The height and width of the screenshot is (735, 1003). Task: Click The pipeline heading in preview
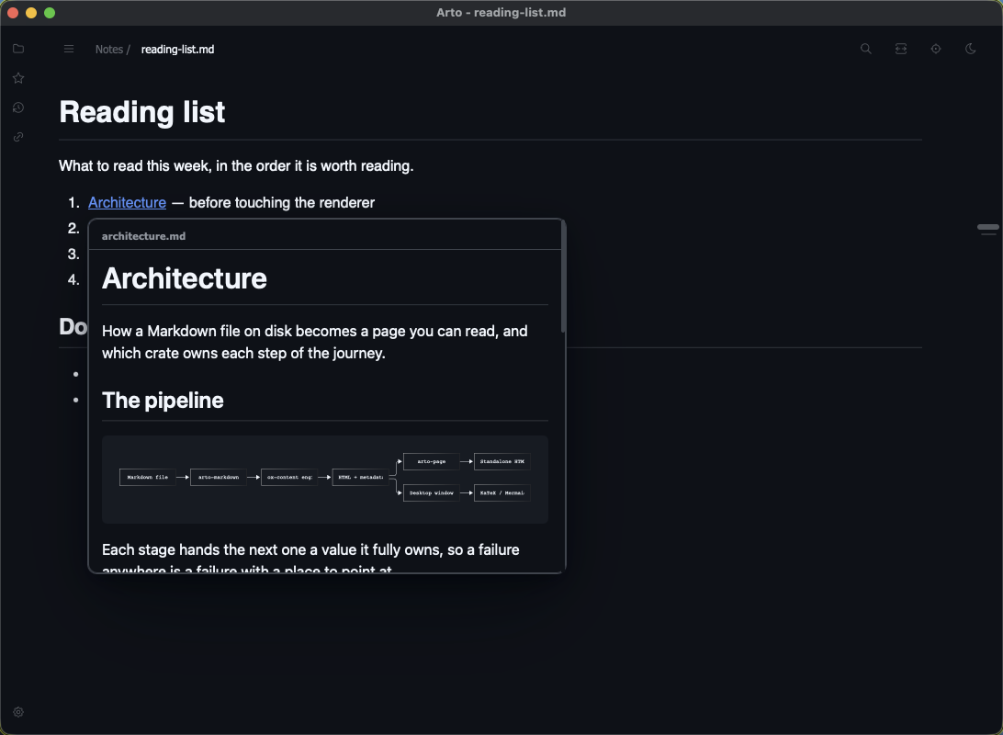(163, 401)
